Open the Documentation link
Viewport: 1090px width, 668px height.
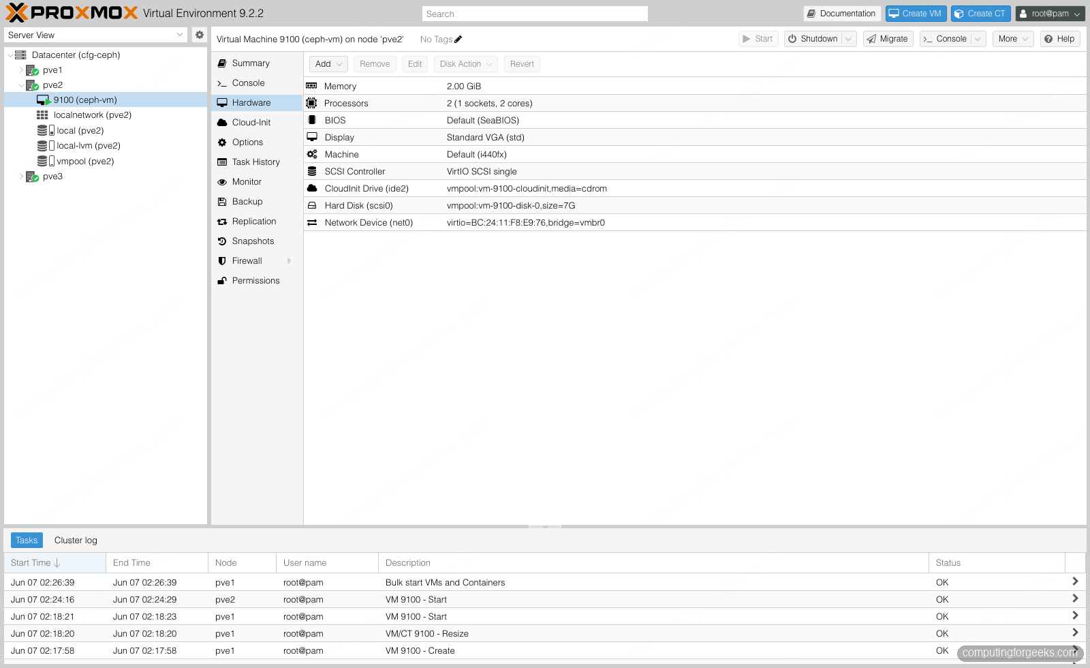point(842,14)
